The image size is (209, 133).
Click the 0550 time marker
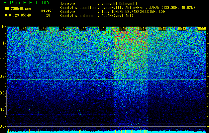(x=202, y=29)
